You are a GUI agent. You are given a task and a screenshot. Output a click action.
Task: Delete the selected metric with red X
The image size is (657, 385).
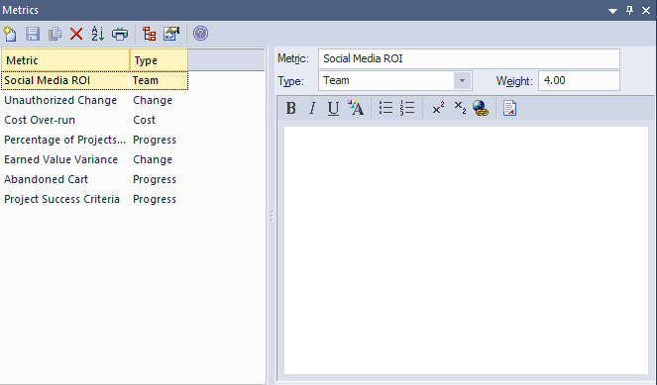click(x=76, y=34)
